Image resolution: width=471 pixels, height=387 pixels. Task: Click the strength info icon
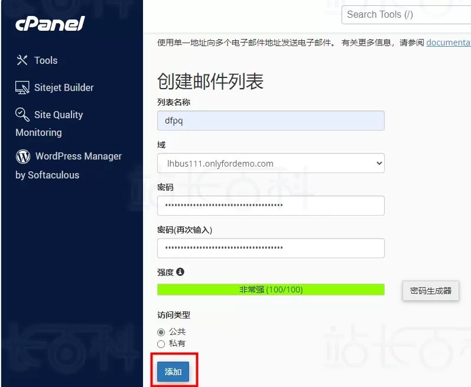point(180,272)
